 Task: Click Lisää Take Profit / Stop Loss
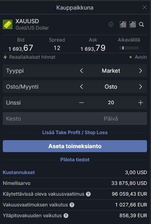tap(75, 133)
